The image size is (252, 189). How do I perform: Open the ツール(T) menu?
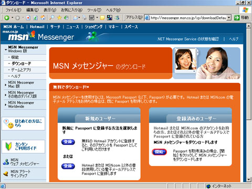point(94,10)
